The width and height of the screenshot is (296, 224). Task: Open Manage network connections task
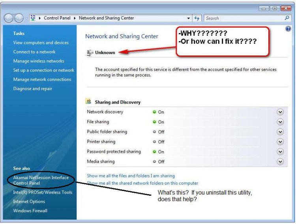pos(42,80)
